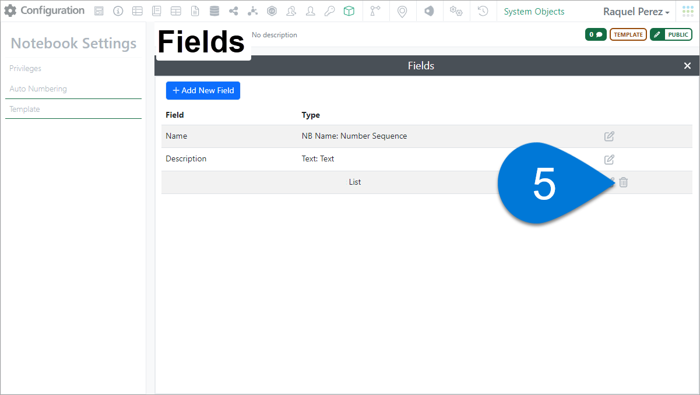The width and height of the screenshot is (700, 395).
Task: Click the TEMPLATE badge
Action: (x=628, y=34)
